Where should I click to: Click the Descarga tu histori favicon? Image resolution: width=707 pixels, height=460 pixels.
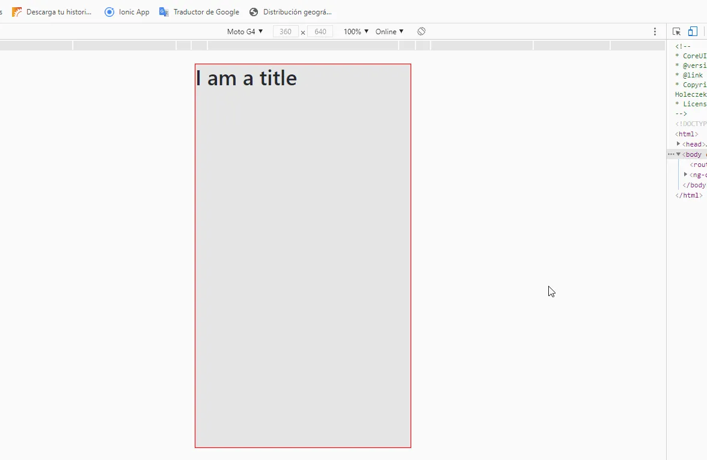17,12
